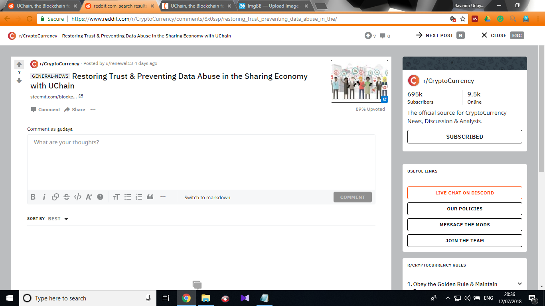Open the external link icon beside steemit.com

(x=81, y=96)
